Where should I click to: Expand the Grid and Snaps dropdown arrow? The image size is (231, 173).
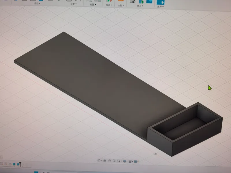coord(138,161)
